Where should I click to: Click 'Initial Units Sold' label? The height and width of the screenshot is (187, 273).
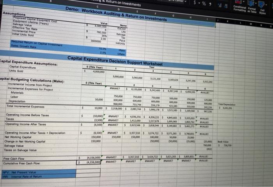[23, 35]
